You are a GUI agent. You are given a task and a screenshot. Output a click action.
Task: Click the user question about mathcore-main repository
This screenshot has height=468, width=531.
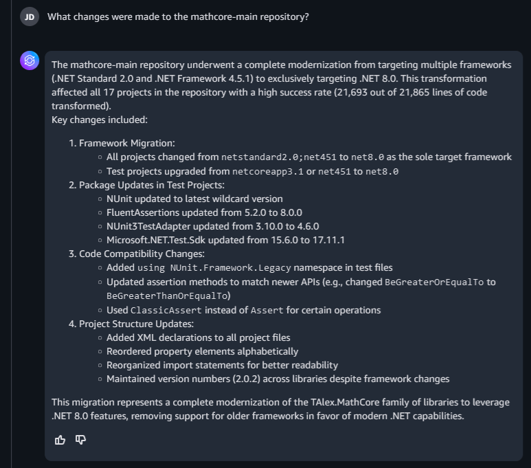click(178, 16)
